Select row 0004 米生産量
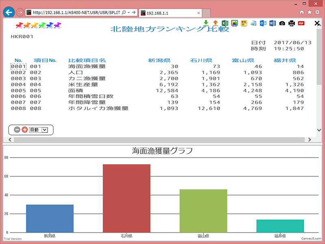Viewport: 325px width, 244px height. click(x=157, y=85)
